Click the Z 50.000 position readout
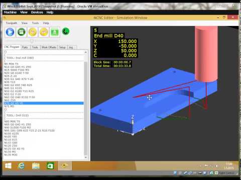This screenshot has height=180, width=241. pyautogui.click(x=115, y=50)
